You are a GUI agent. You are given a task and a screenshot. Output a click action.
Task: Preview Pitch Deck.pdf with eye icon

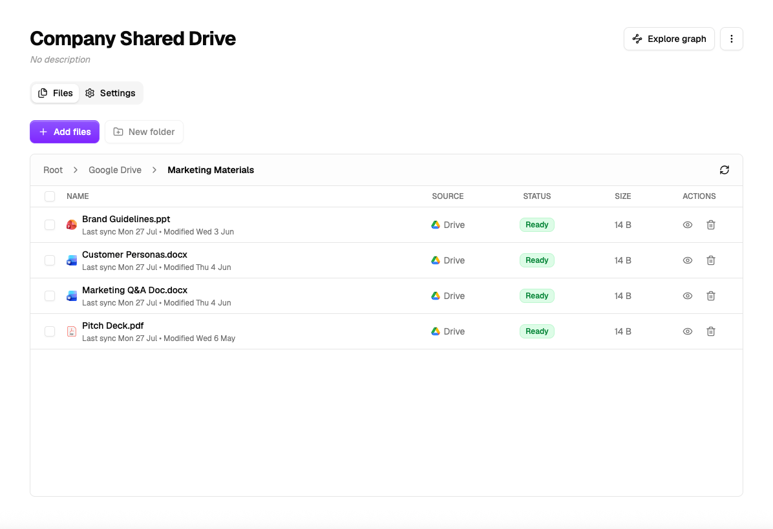(688, 331)
